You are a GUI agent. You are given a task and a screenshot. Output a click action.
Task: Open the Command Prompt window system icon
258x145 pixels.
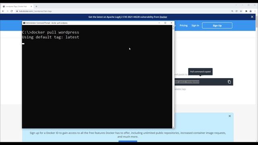24,23
